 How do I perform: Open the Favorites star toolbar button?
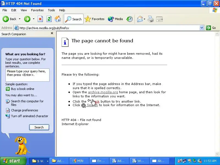click(x=94, y=19)
